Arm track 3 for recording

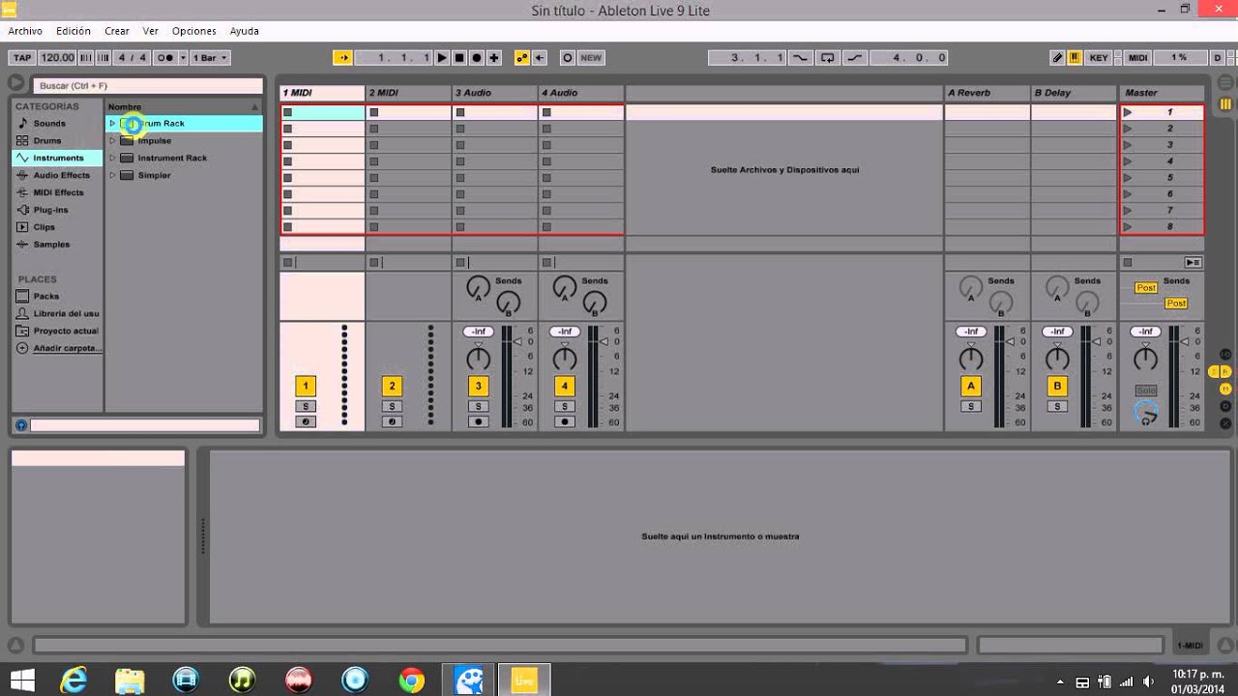478,421
